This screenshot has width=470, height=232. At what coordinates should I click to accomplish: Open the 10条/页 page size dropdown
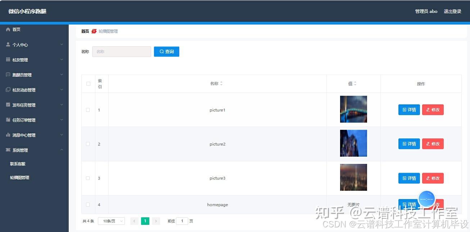tap(111, 221)
